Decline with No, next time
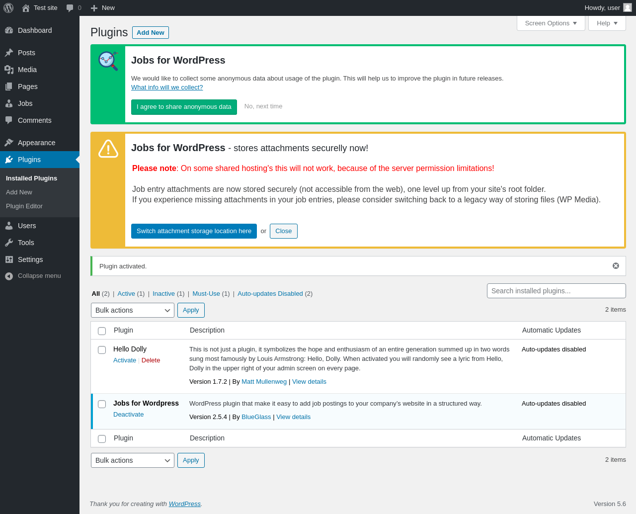Image resolution: width=636 pixels, height=514 pixels. 263,106
